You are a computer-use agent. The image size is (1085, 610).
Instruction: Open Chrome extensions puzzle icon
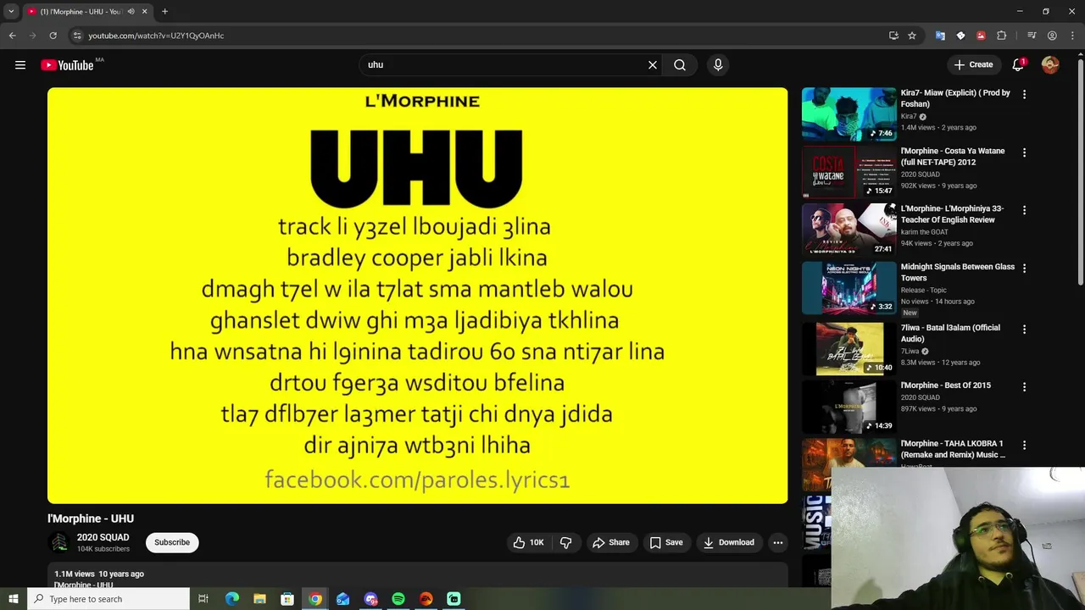(1002, 36)
